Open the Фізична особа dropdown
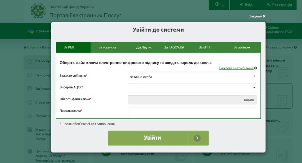The image size is (302, 163). [x=192, y=77]
